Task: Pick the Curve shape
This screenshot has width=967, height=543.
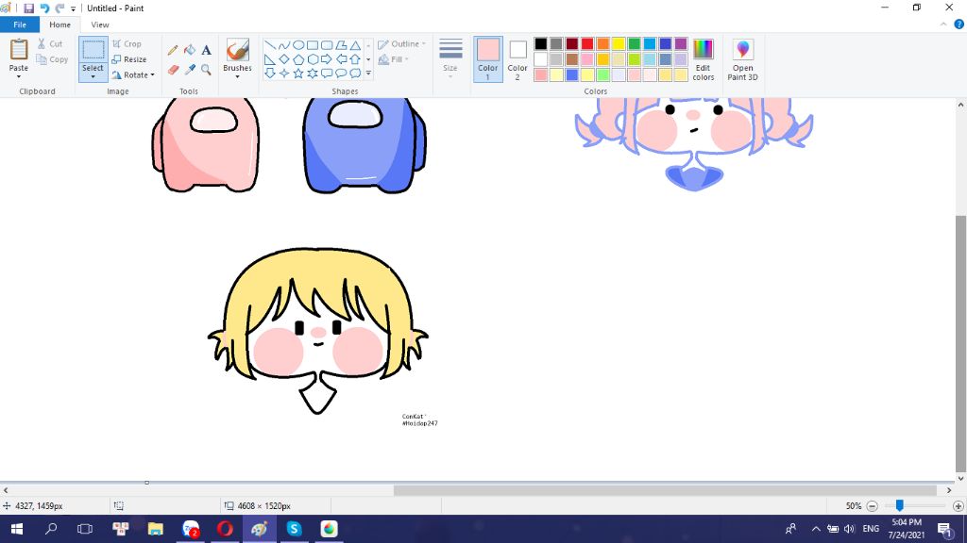Action: (284, 45)
